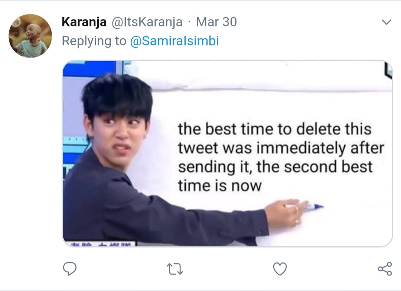Retweet this tweet using the arrows icon
The height and width of the screenshot is (291, 401).
(x=175, y=269)
